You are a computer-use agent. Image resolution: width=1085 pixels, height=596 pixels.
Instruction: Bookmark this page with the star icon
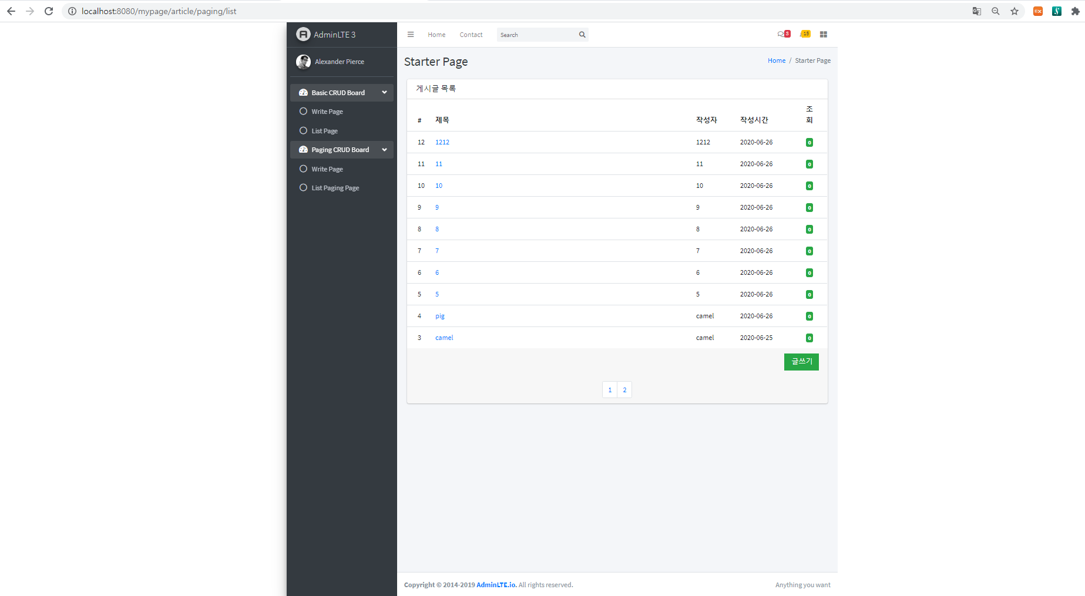pos(1015,11)
